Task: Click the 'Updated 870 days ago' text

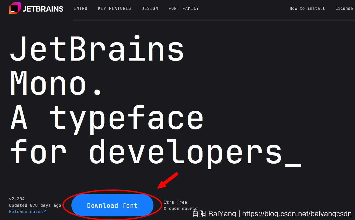Action: click(x=35, y=205)
